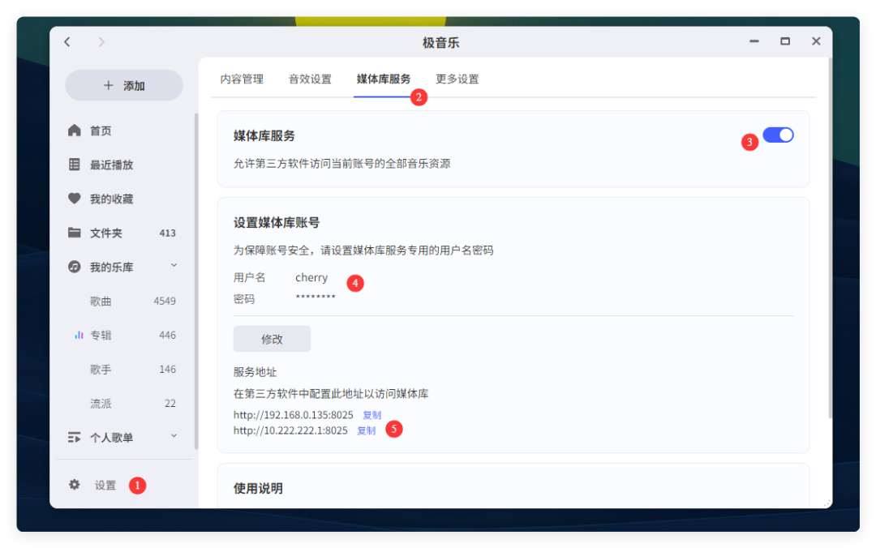The image size is (876, 548).
Task: Click the 修改 button
Action: 272,339
